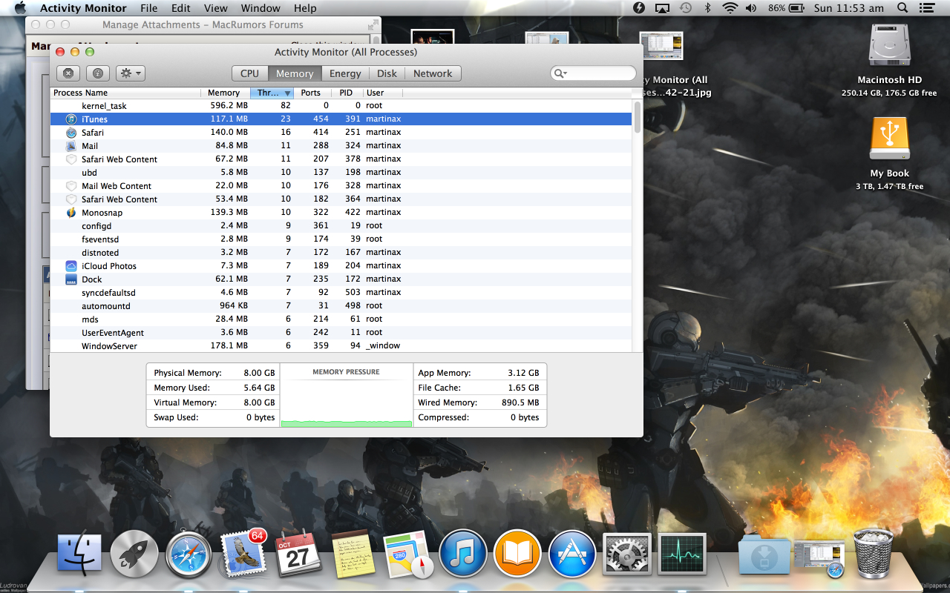
Task: Select the fseventsd process row
Action: click(x=341, y=239)
